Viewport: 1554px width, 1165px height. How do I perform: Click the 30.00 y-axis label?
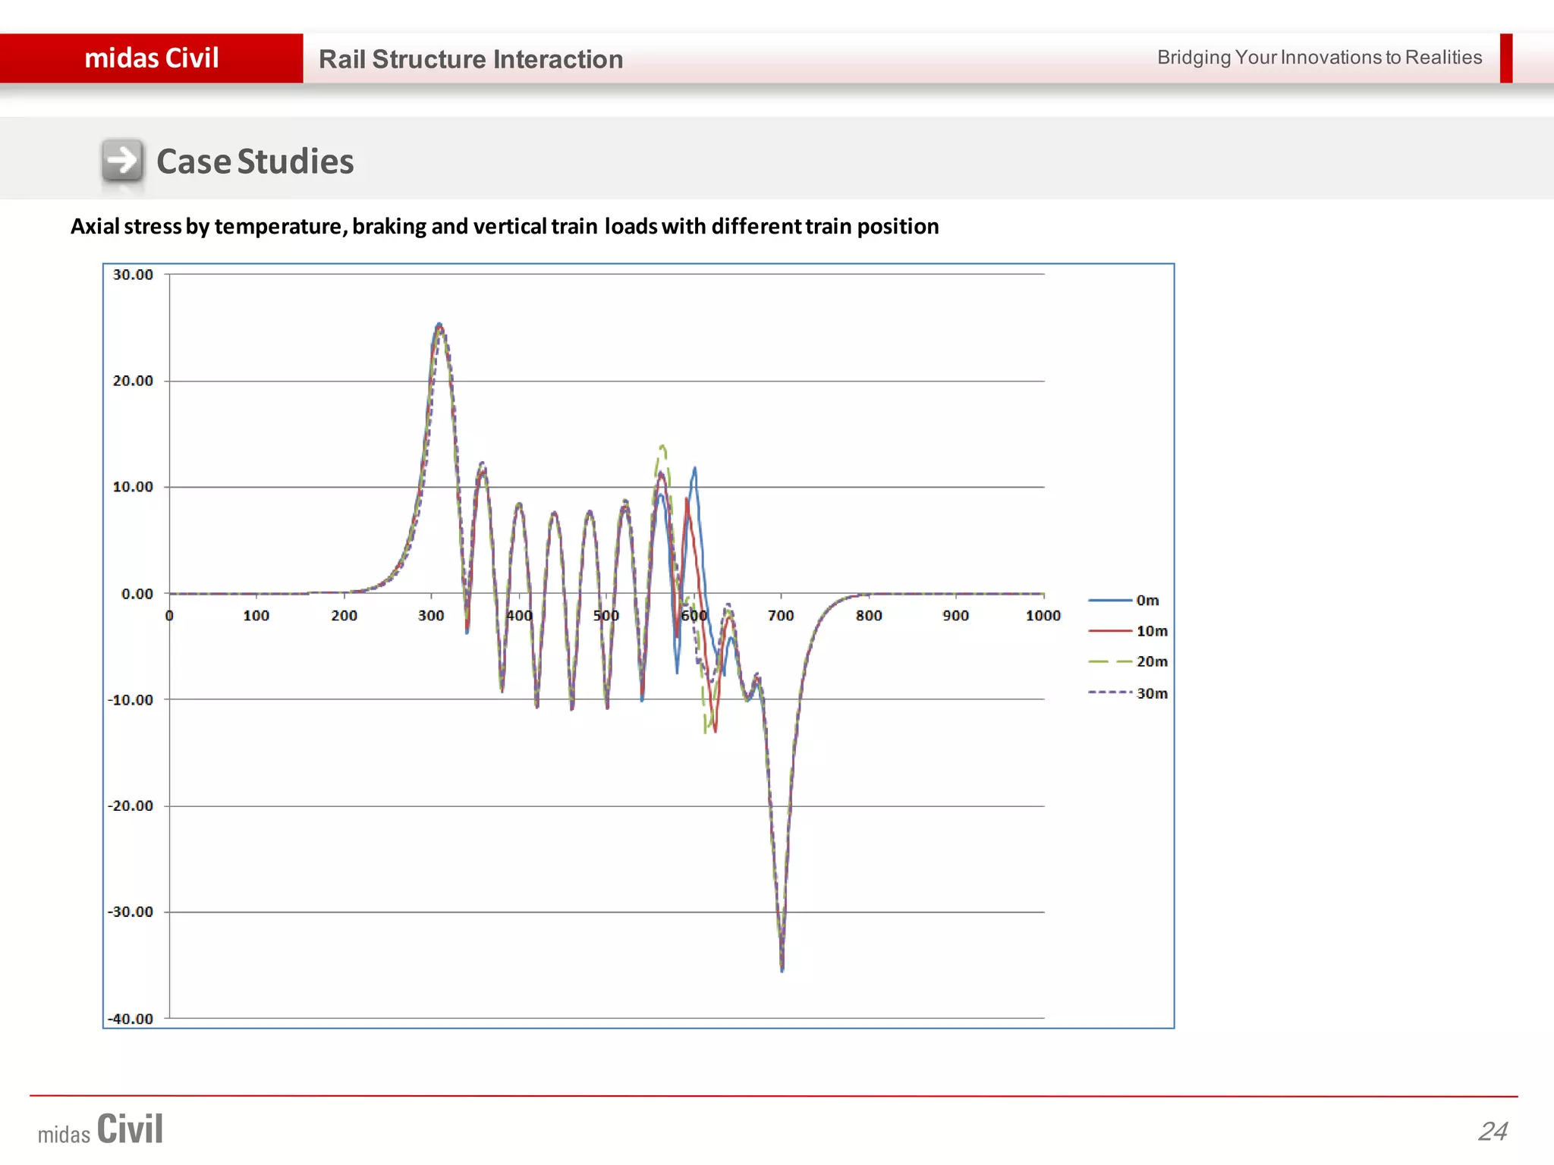tap(133, 275)
